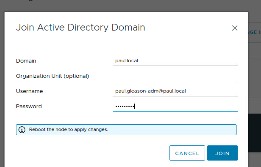
Task: Click the dimmed overlay left of dialog
Action: [2, 89]
